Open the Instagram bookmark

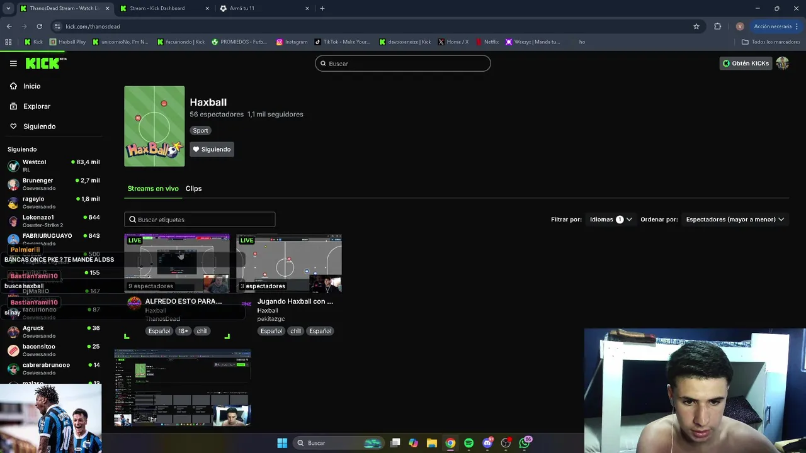coord(292,42)
